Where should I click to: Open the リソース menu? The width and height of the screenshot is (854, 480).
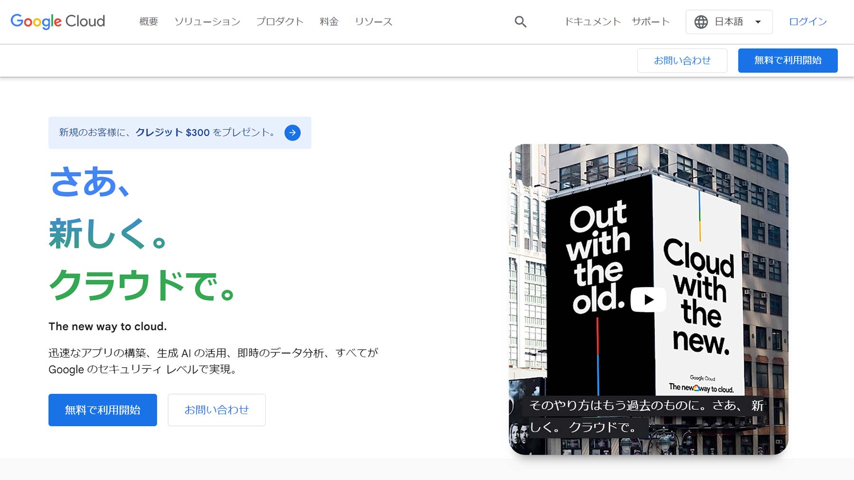(x=374, y=22)
